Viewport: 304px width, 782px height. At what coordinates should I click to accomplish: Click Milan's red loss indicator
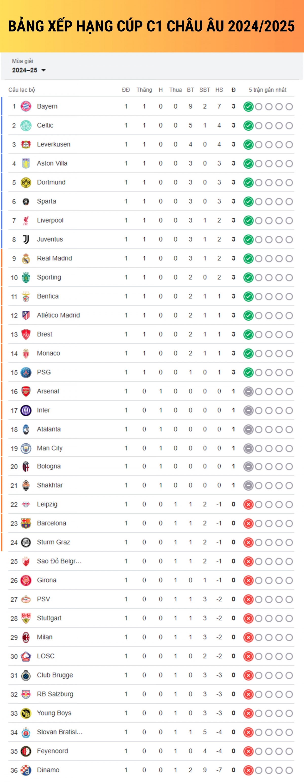248,637
